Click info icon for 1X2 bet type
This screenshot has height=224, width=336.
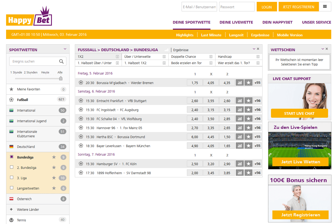117,56
